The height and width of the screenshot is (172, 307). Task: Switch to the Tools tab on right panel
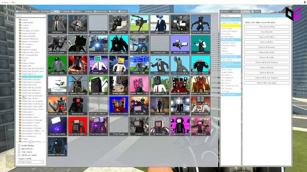(225, 11)
